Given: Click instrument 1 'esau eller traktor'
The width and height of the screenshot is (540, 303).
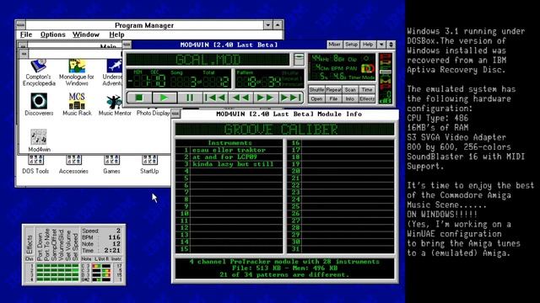Looking at the screenshot, I should tap(229, 150).
